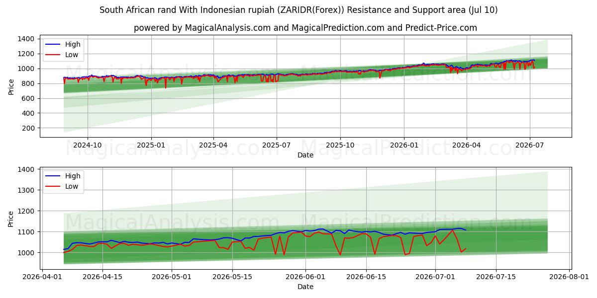Click the '2026-04-15' tick in lower chart
Image resolution: width=597 pixels, height=298 pixels.
point(102,277)
